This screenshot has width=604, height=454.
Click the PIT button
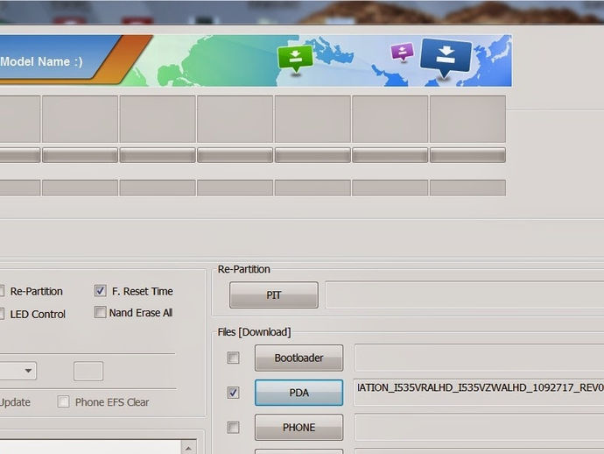point(273,295)
